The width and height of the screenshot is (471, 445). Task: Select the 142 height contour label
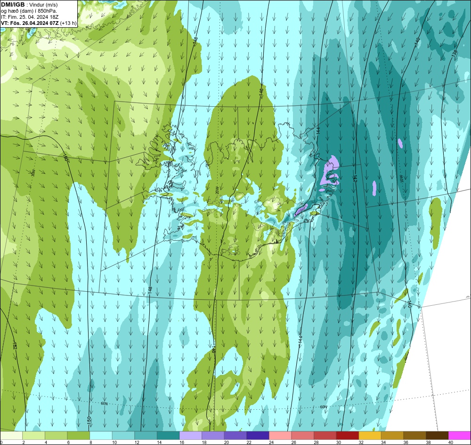355,179
